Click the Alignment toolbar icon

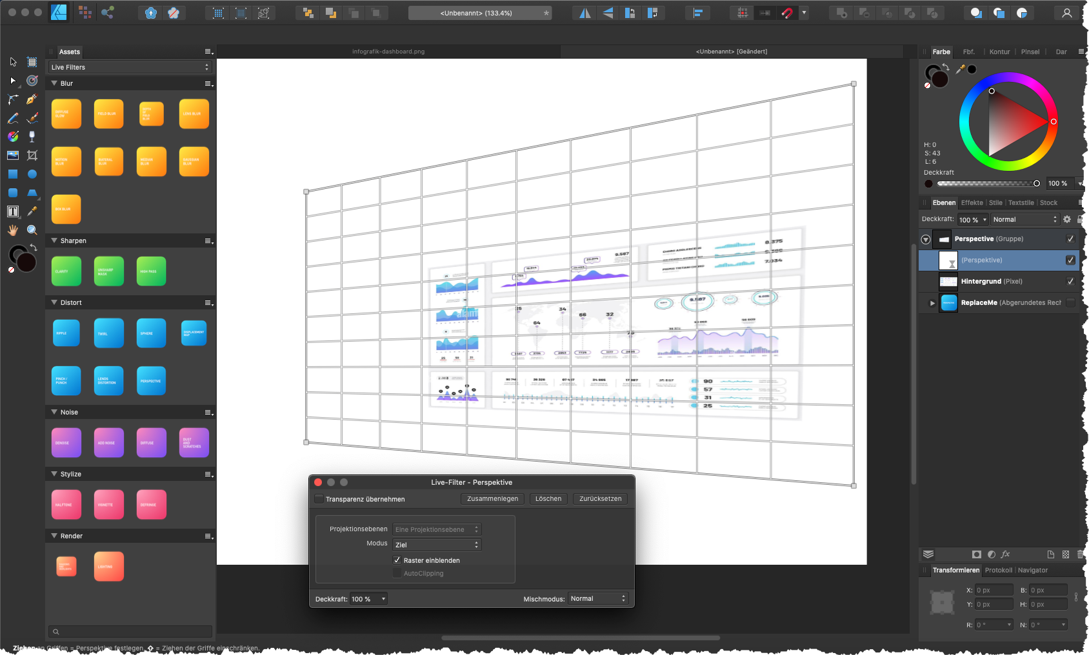(x=697, y=13)
